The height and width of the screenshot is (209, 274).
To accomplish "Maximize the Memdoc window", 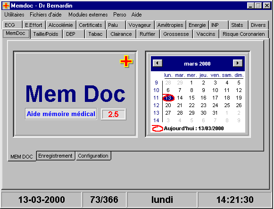I will click(x=258, y=6).
